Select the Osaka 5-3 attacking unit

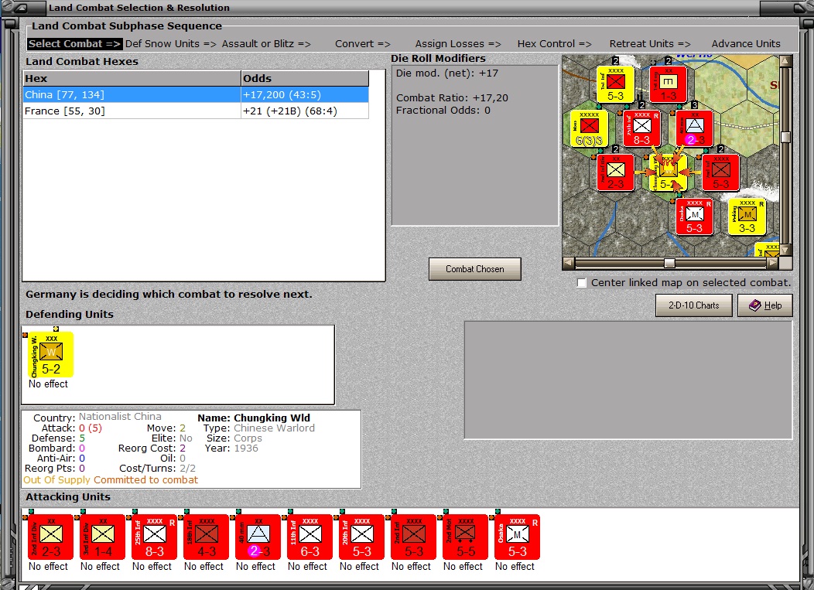coord(518,537)
